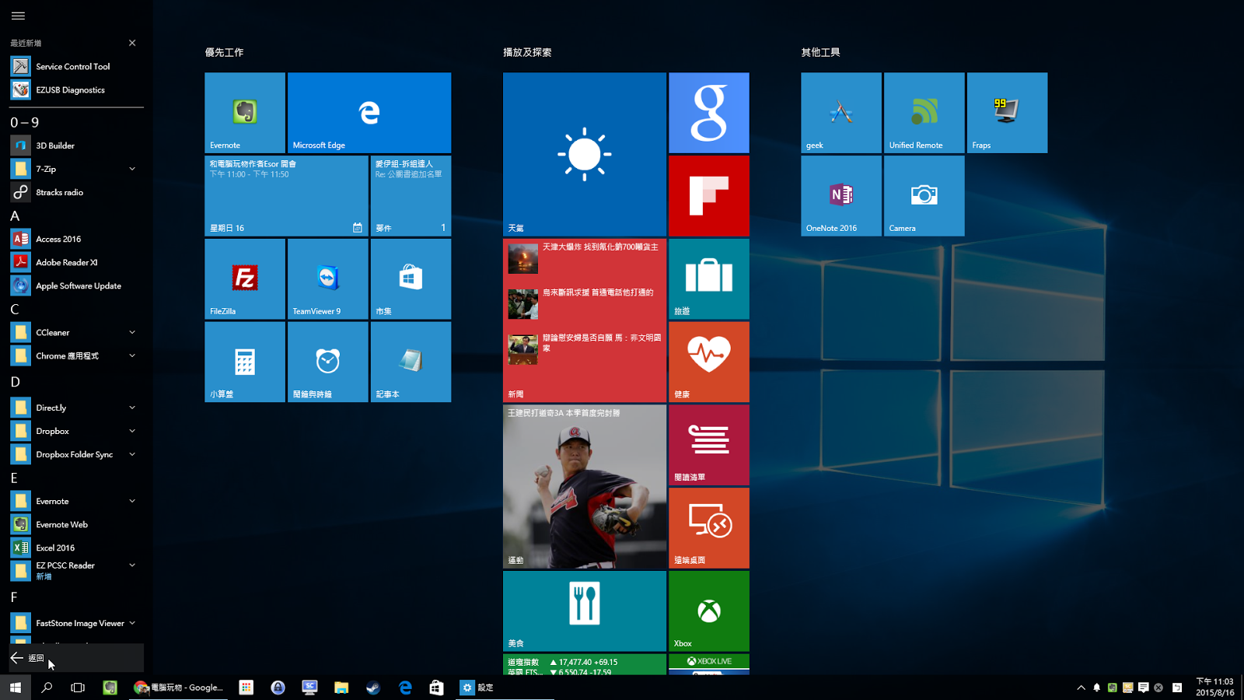Open the hamburger menu at top left

pyautogui.click(x=19, y=16)
